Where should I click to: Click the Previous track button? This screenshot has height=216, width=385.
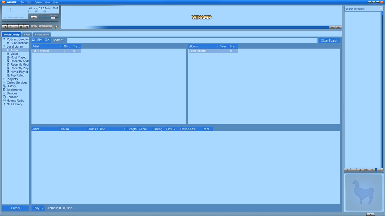[4, 27]
